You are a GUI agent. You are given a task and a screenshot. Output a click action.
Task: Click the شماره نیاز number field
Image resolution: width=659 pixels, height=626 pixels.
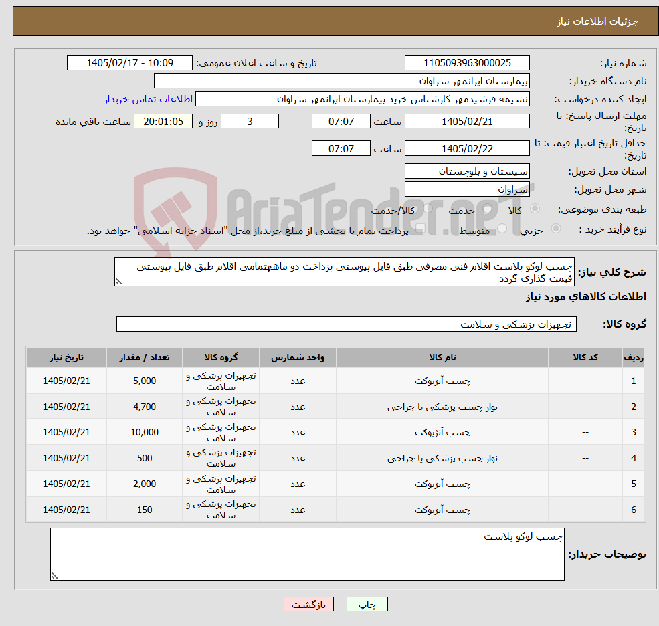click(x=467, y=63)
